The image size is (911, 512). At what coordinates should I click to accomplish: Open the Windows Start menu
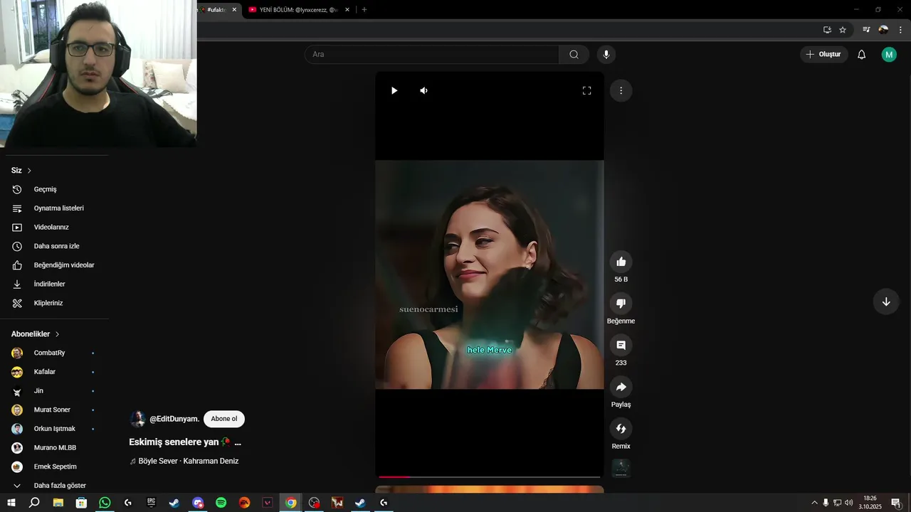(x=11, y=503)
